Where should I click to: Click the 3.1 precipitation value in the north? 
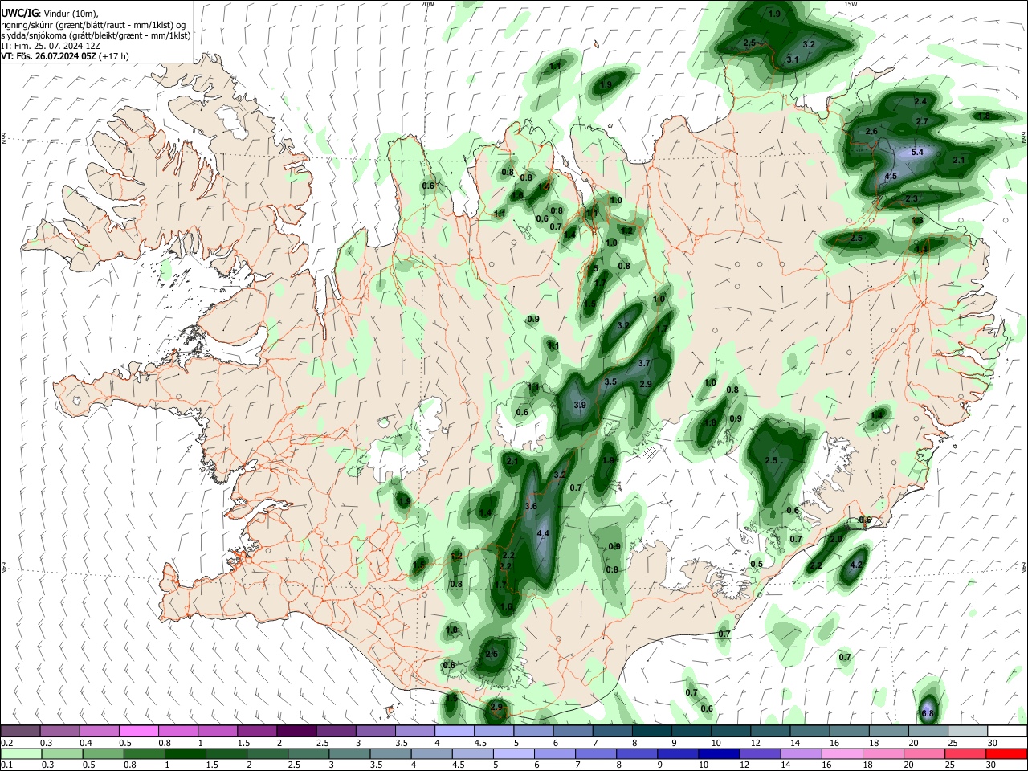[792, 59]
